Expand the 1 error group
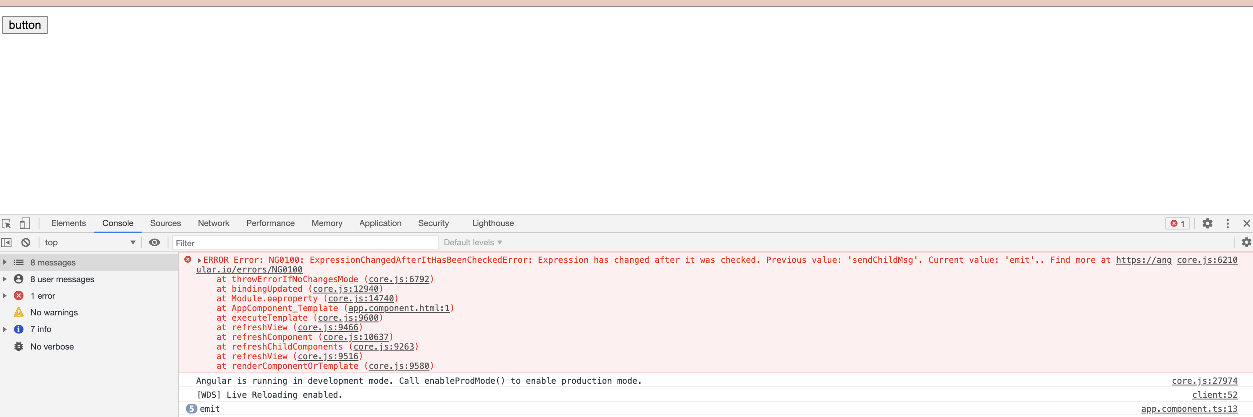 coord(5,296)
